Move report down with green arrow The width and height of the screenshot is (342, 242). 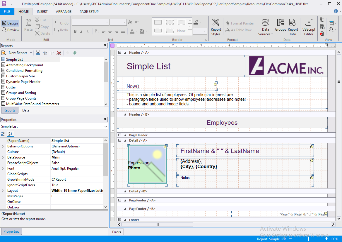point(75,53)
